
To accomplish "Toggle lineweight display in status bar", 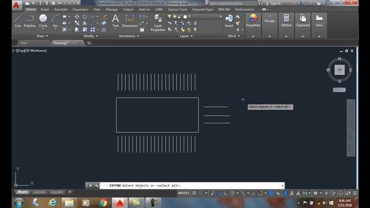I will tap(271, 193).
